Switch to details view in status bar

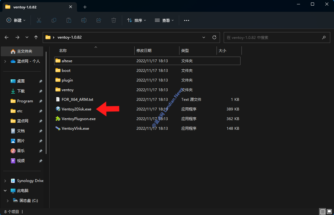click(323, 212)
